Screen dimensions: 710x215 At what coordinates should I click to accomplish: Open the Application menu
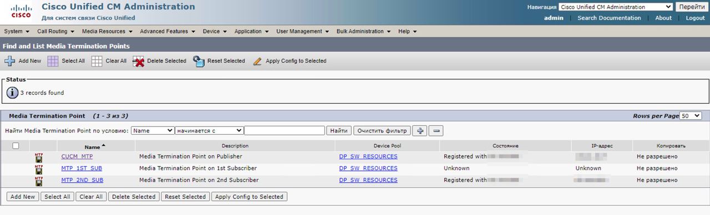252,32
